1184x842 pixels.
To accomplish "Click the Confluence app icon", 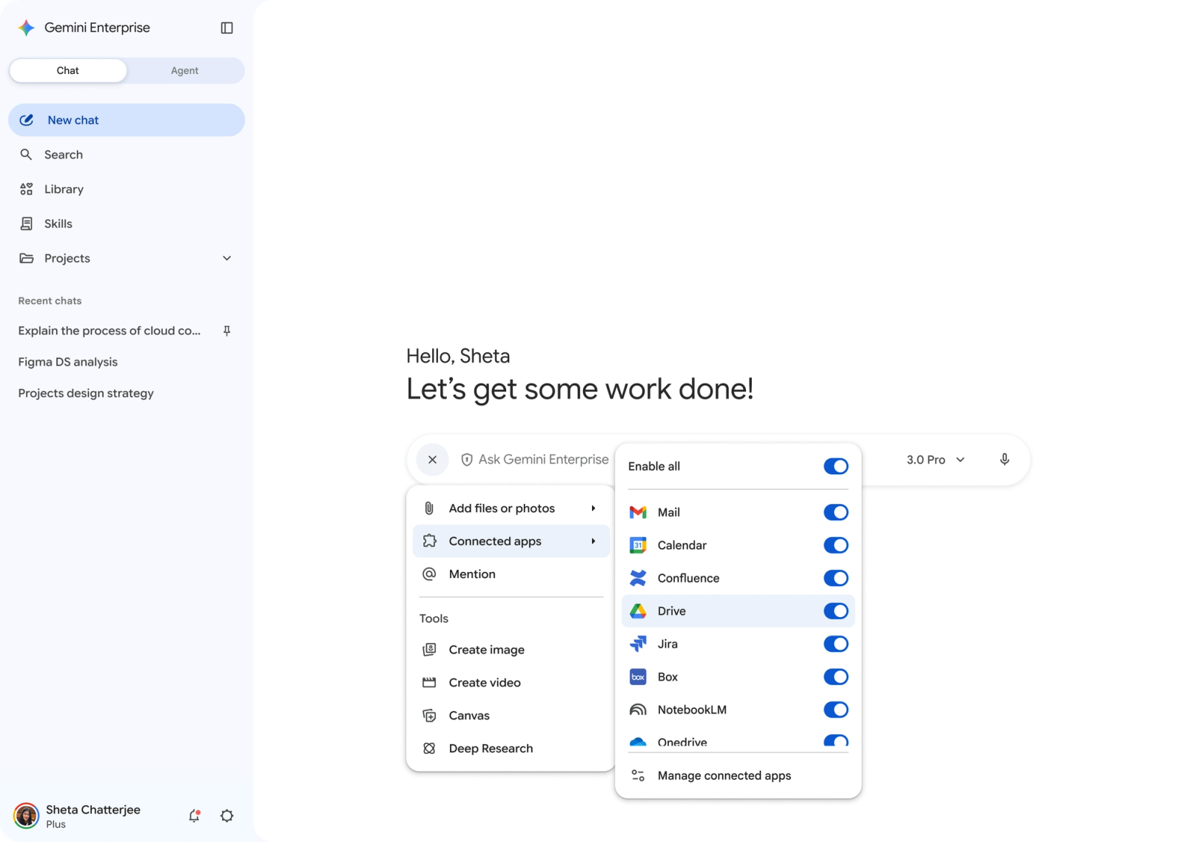I will coord(638,578).
